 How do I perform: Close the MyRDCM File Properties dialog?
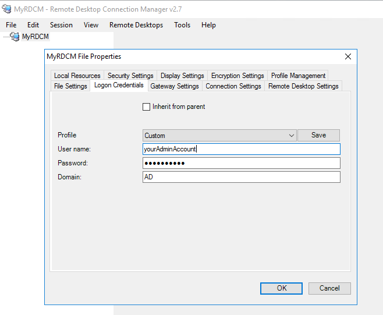pos(348,56)
